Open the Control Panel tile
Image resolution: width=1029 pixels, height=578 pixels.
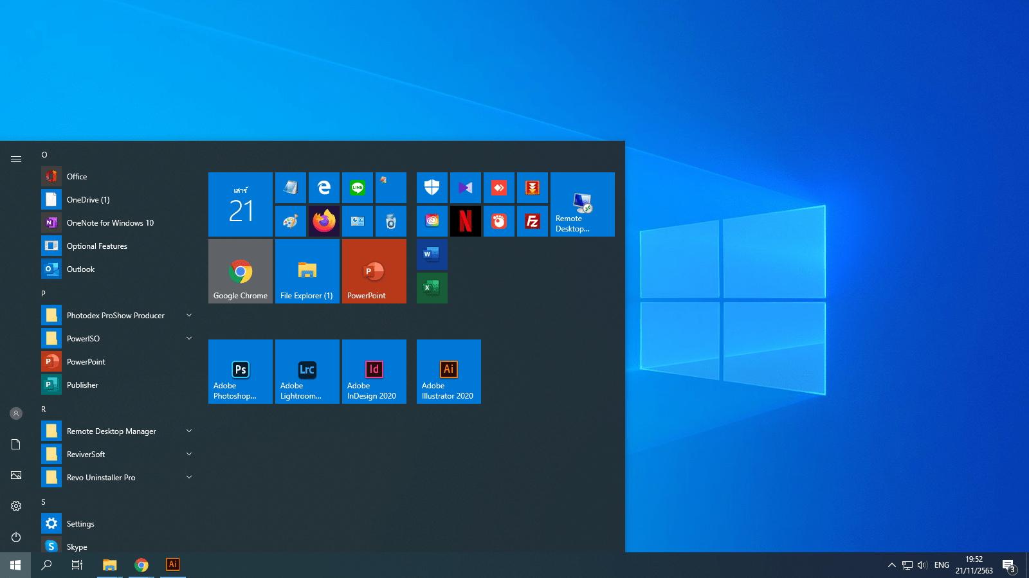tap(358, 221)
